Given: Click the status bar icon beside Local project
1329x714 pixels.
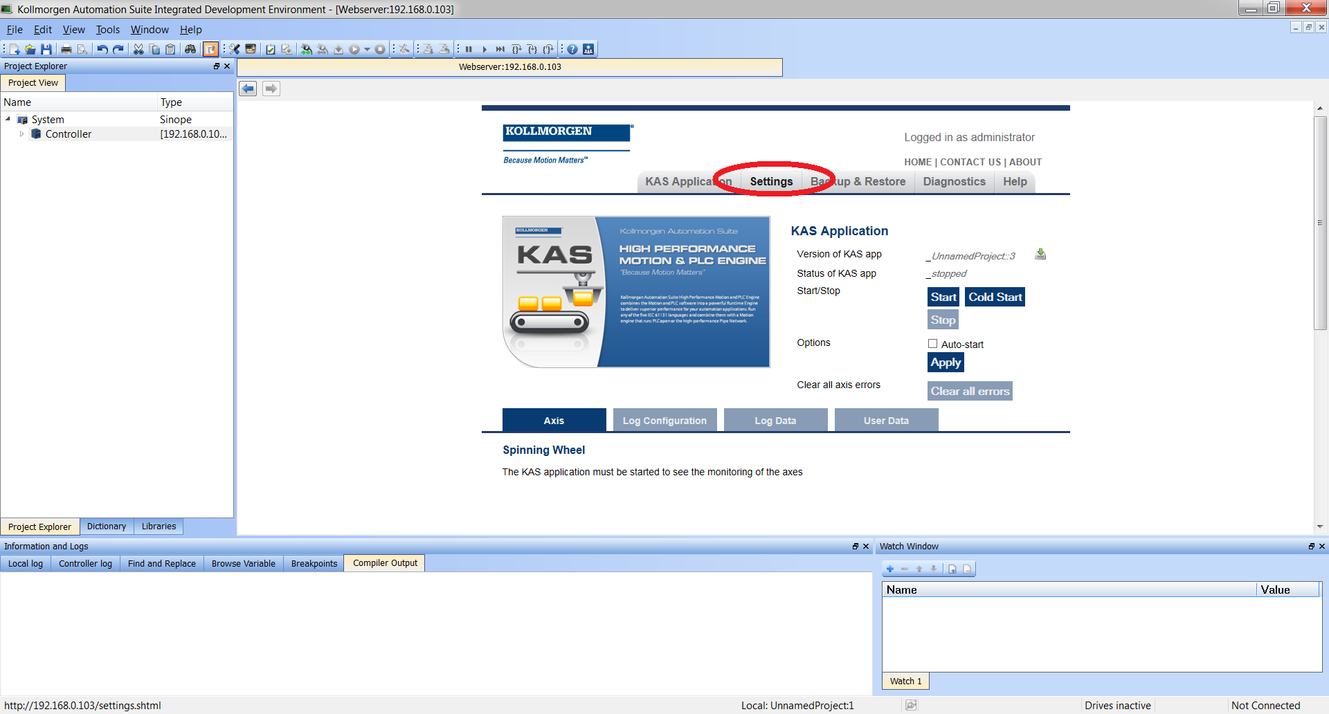Looking at the screenshot, I should click(x=911, y=705).
